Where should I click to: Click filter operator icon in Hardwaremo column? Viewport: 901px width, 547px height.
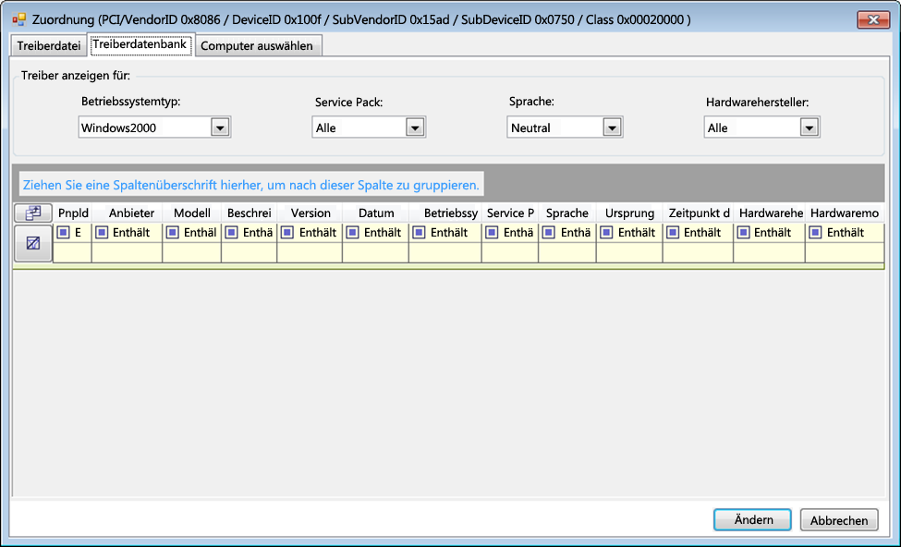coord(815,233)
